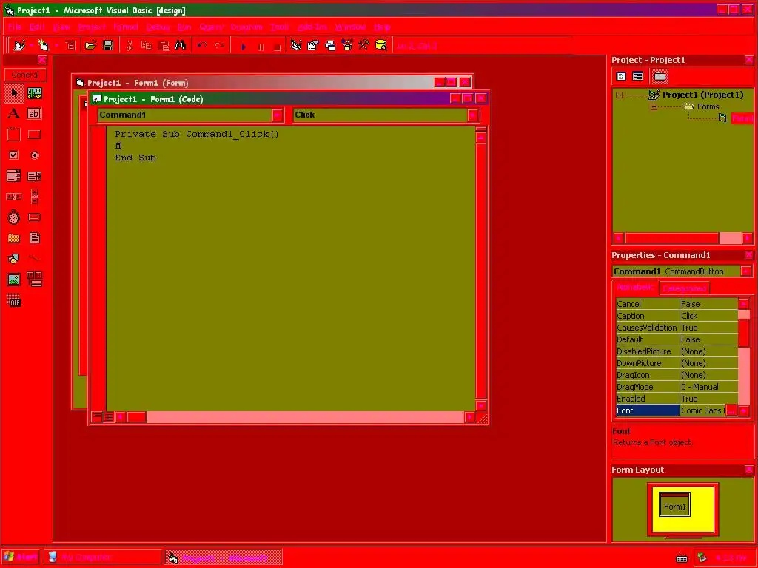Open the Command1 object dropdown in code window

(278, 115)
